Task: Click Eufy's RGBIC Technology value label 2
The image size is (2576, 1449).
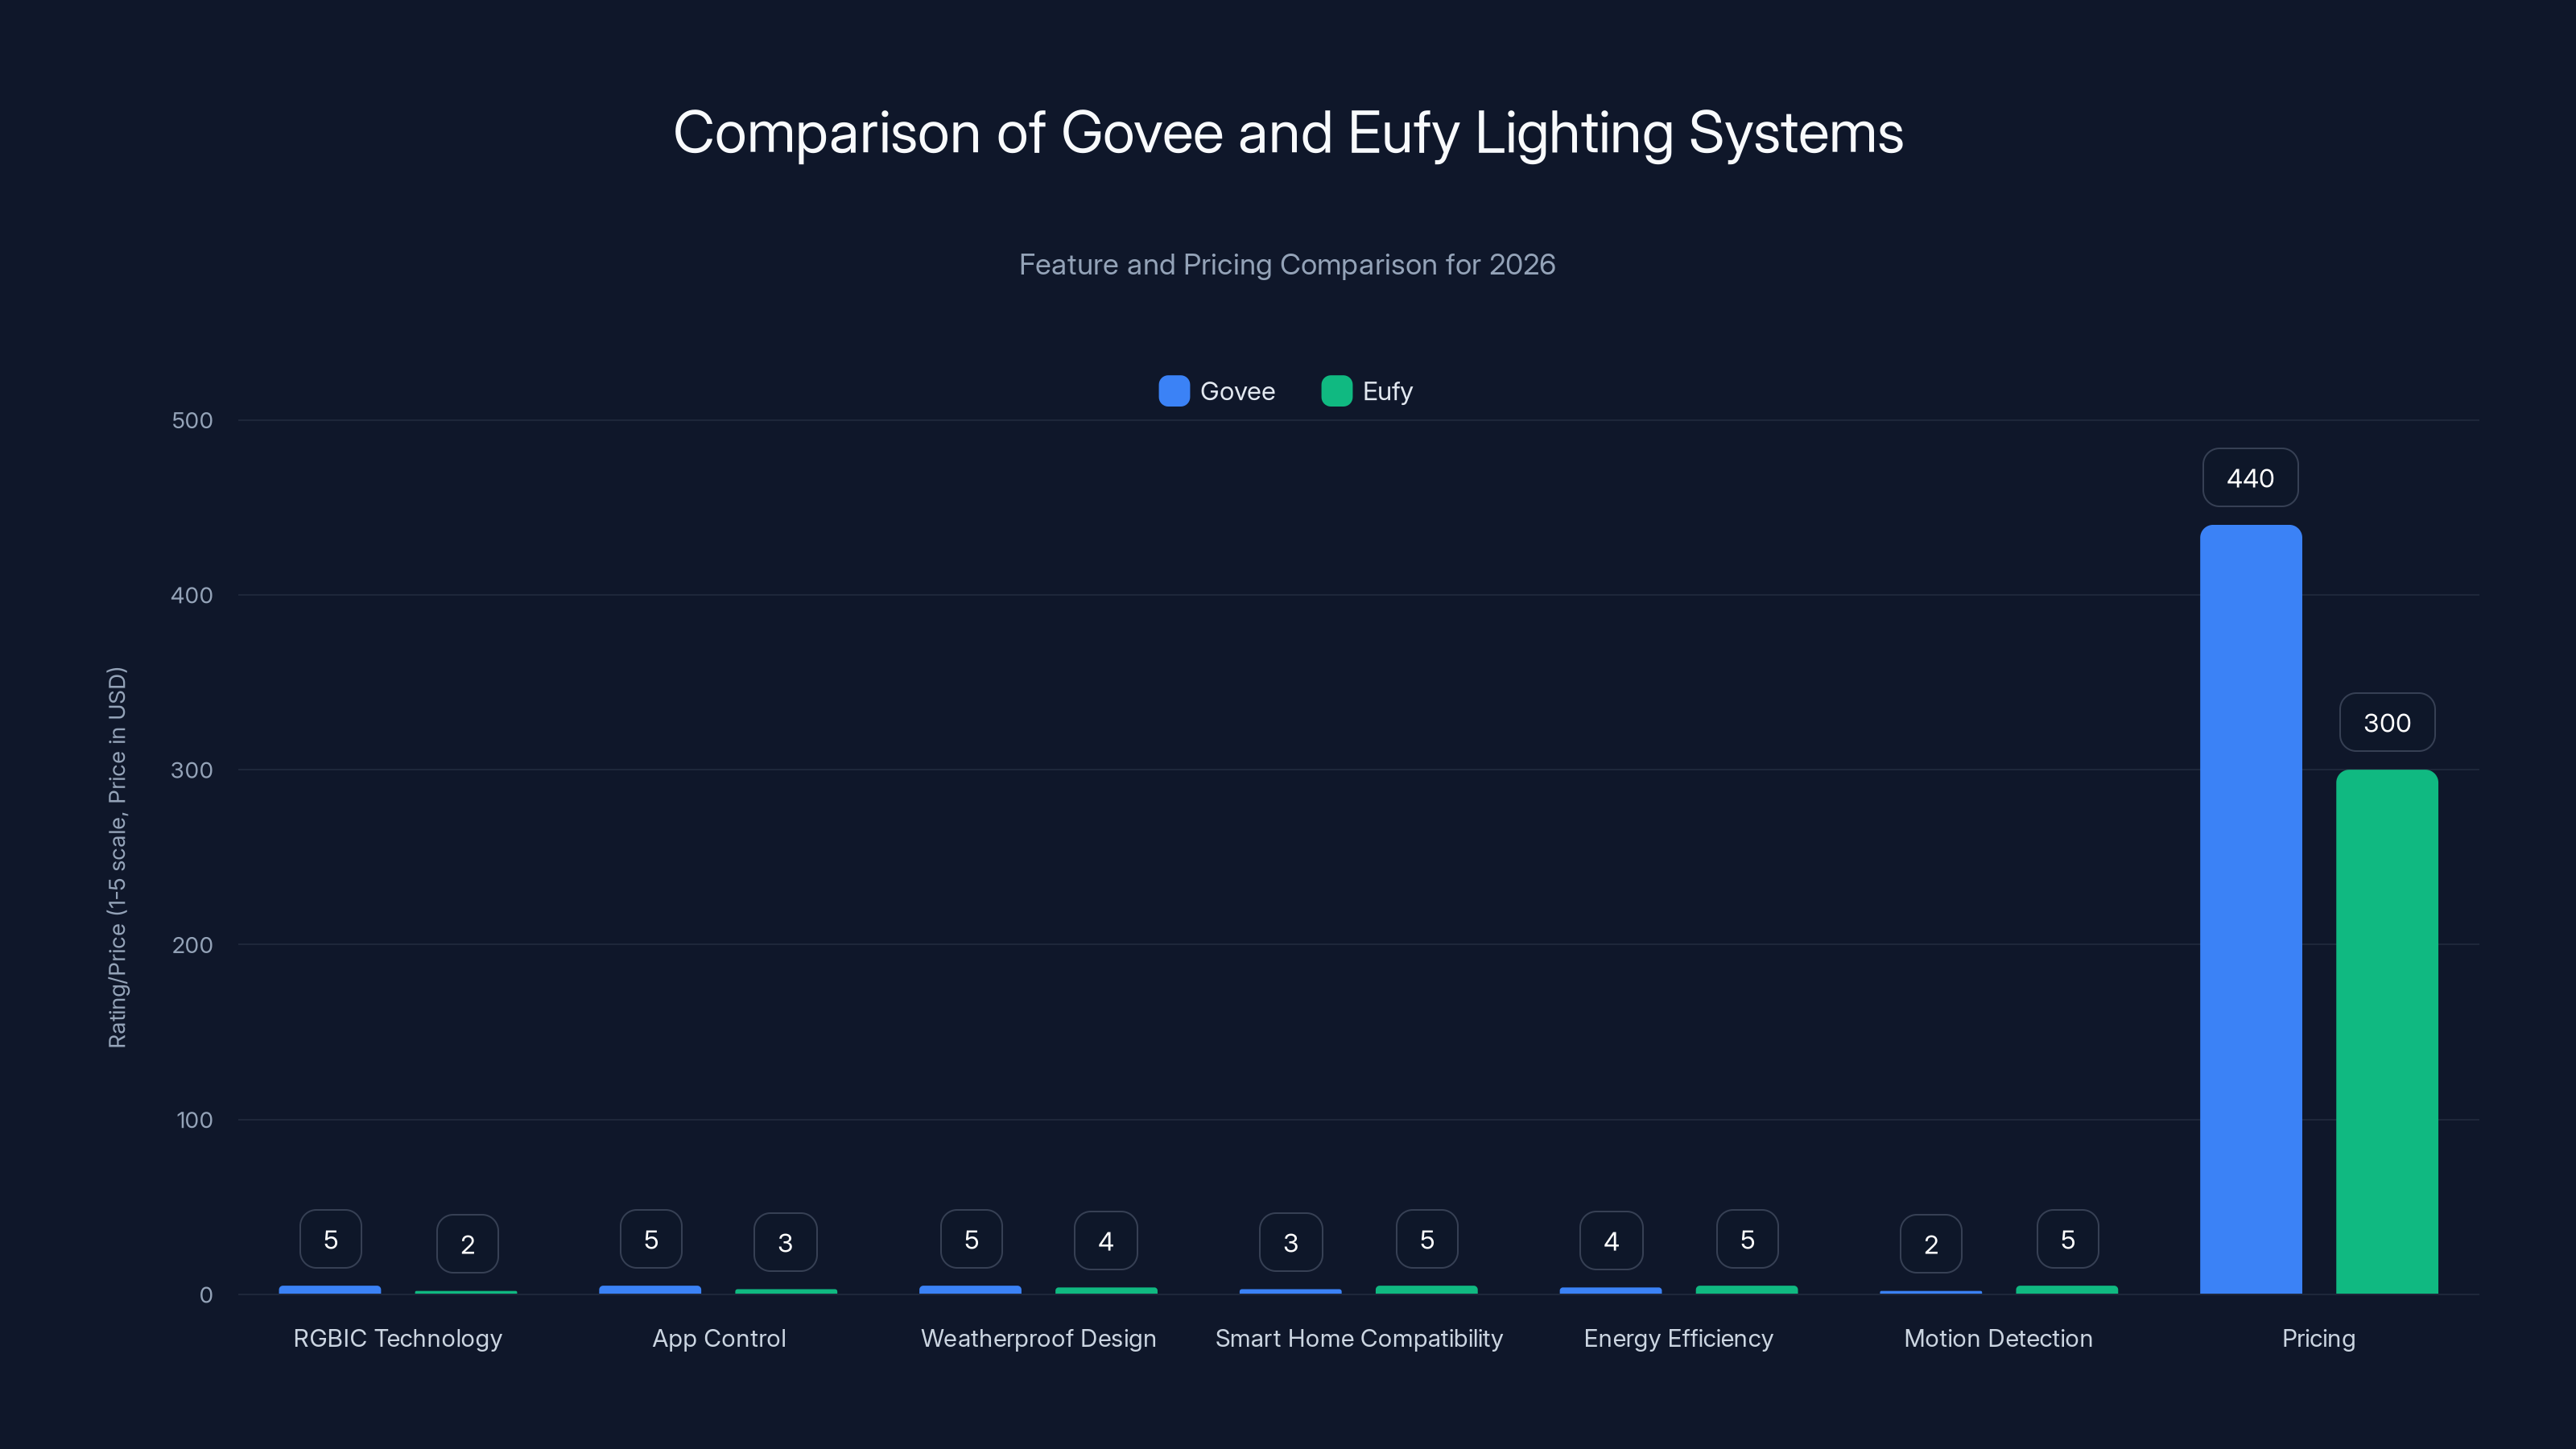Action: point(467,1244)
